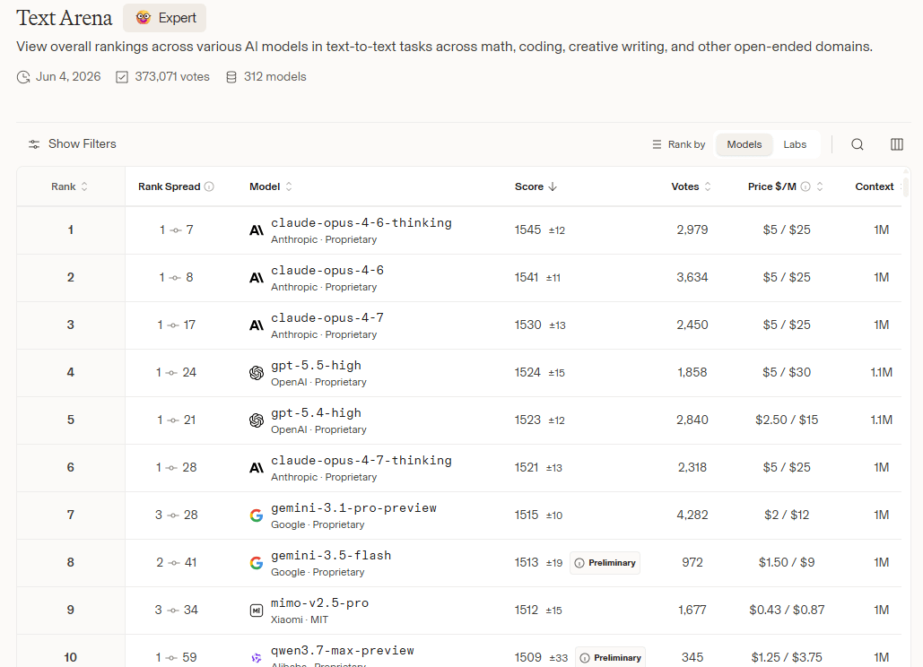
Task: Click the checkbox icon beside 373,071 votes
Action: pos(122,77)
